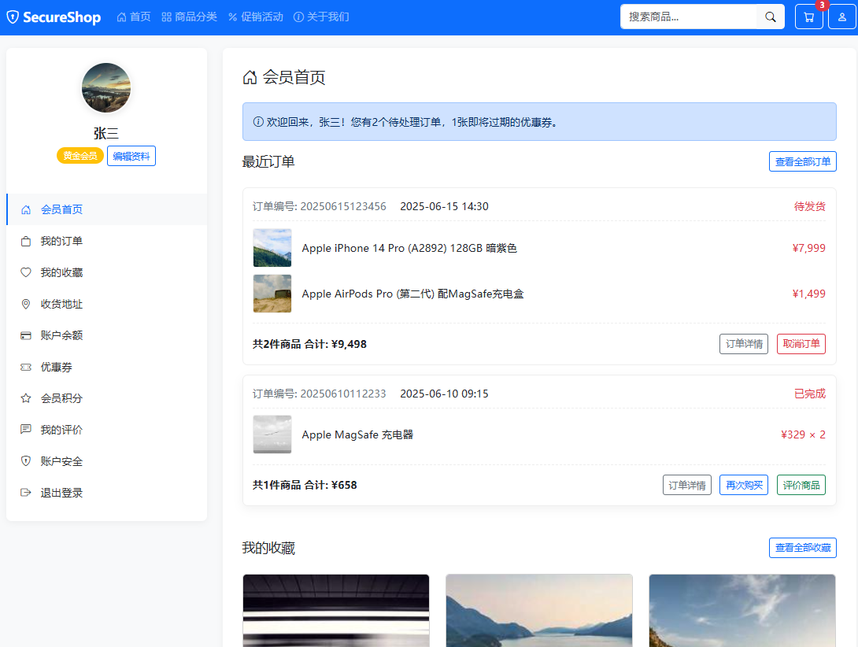Screen dimensions: 858x647
Task: Click the AirPods Pro product thumbnail
Action: (x=272, y=294)
